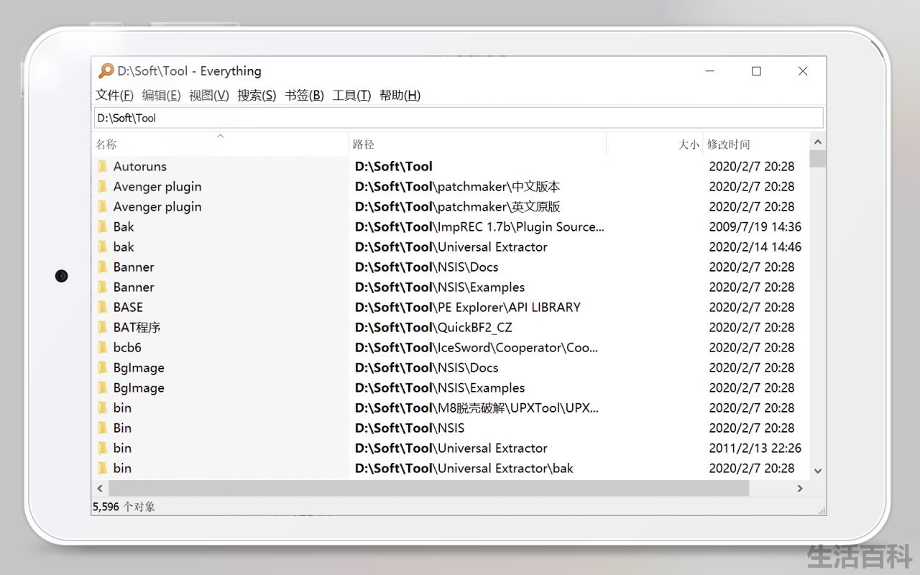
Task: Open the 工具(T) menu
Action: point(351,95)
